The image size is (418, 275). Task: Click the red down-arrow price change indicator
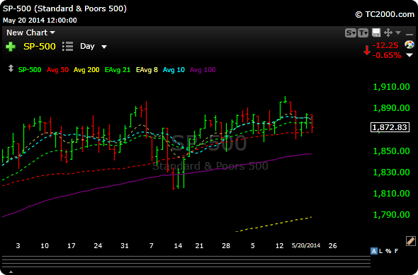click(x=367, y=50)
